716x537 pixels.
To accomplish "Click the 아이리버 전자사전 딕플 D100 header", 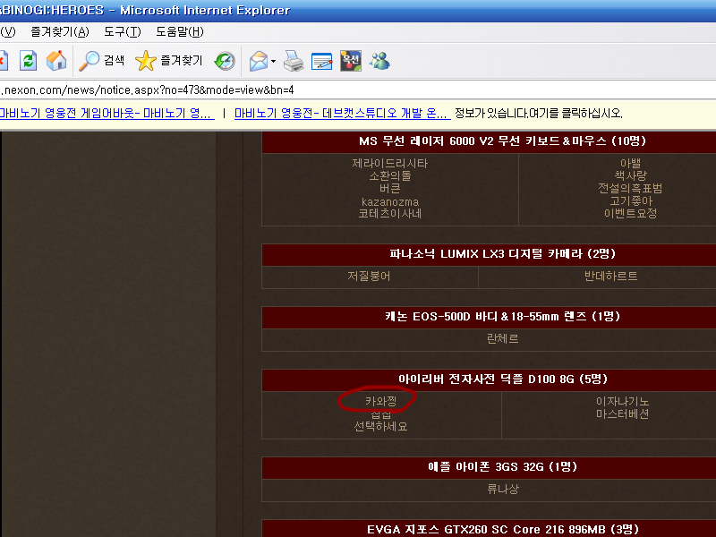I will [x=489, y=379].
